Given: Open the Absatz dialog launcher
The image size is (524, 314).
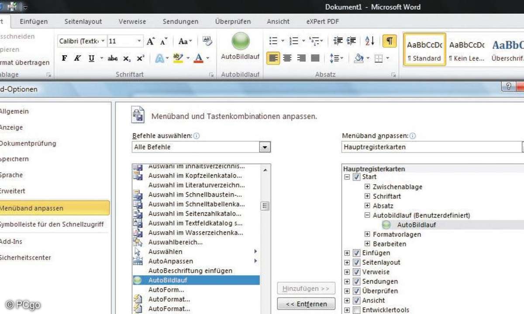Looking at the screenshot, I should pyautogui.click(x=393, y=75).
